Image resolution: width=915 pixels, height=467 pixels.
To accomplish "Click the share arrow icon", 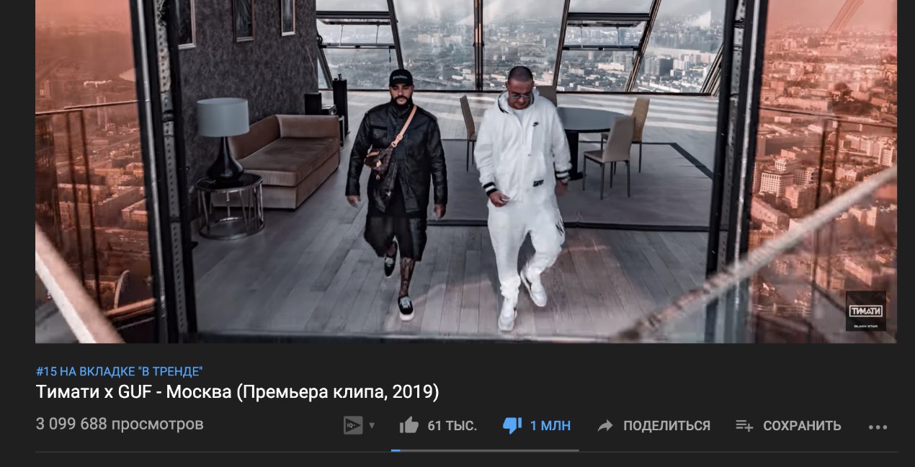I will (x=605, y=426).
